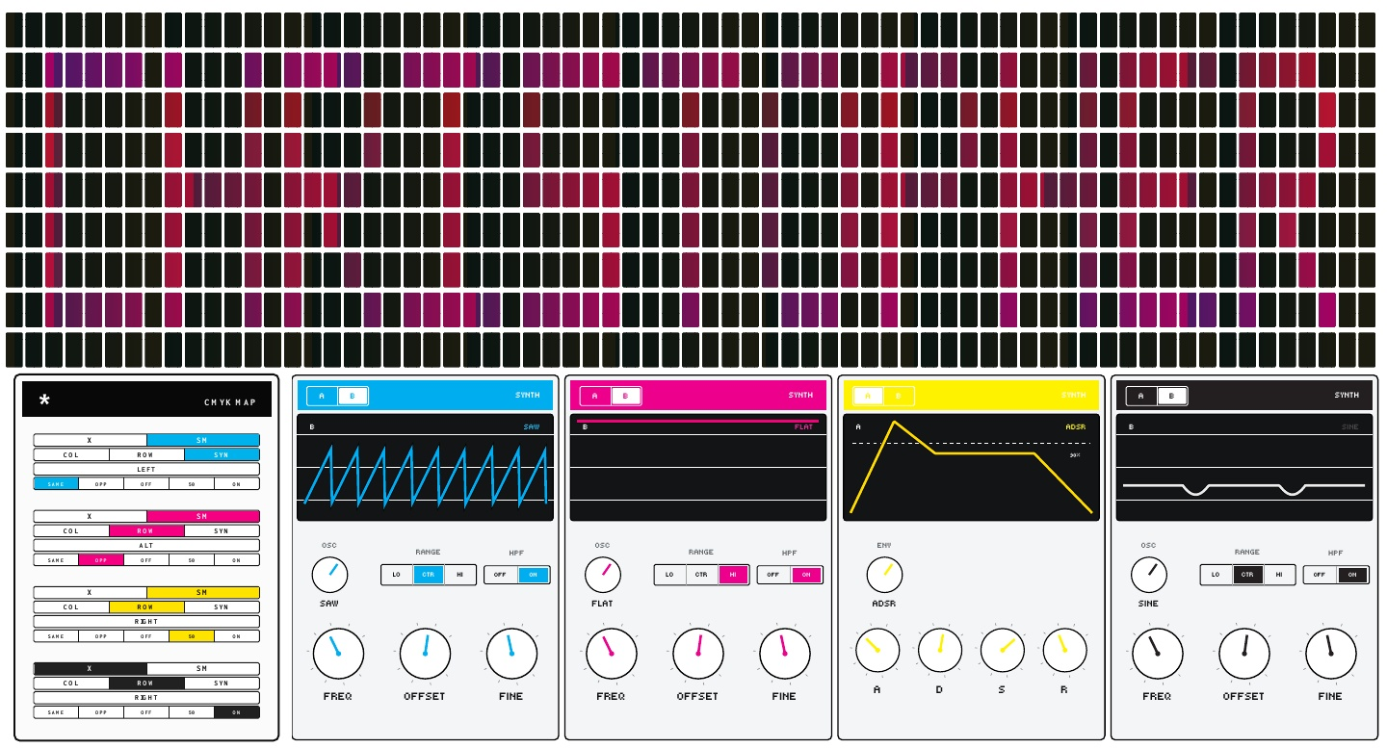
Task: Click the cyan synth FINE knob
Action: click(511, 654)
